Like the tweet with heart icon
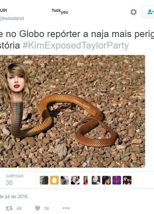 tap(38, 208)
